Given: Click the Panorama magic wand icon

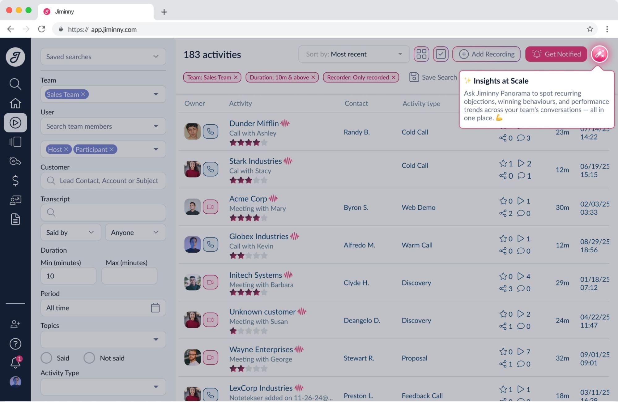Looking at the screenshot, I should pos(599,54).
